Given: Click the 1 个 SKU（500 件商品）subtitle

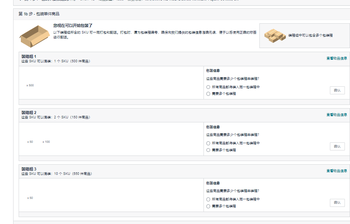Looking at the screenshot, I should coord(72,61).
